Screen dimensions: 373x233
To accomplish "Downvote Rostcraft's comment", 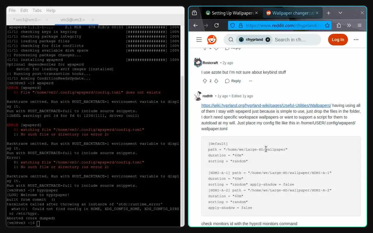I will tap(216, 81).
